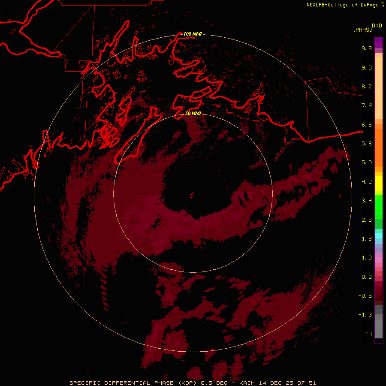Click the -0.5 scale label
This screenshot has height=386, width=386.
point(365,296)
